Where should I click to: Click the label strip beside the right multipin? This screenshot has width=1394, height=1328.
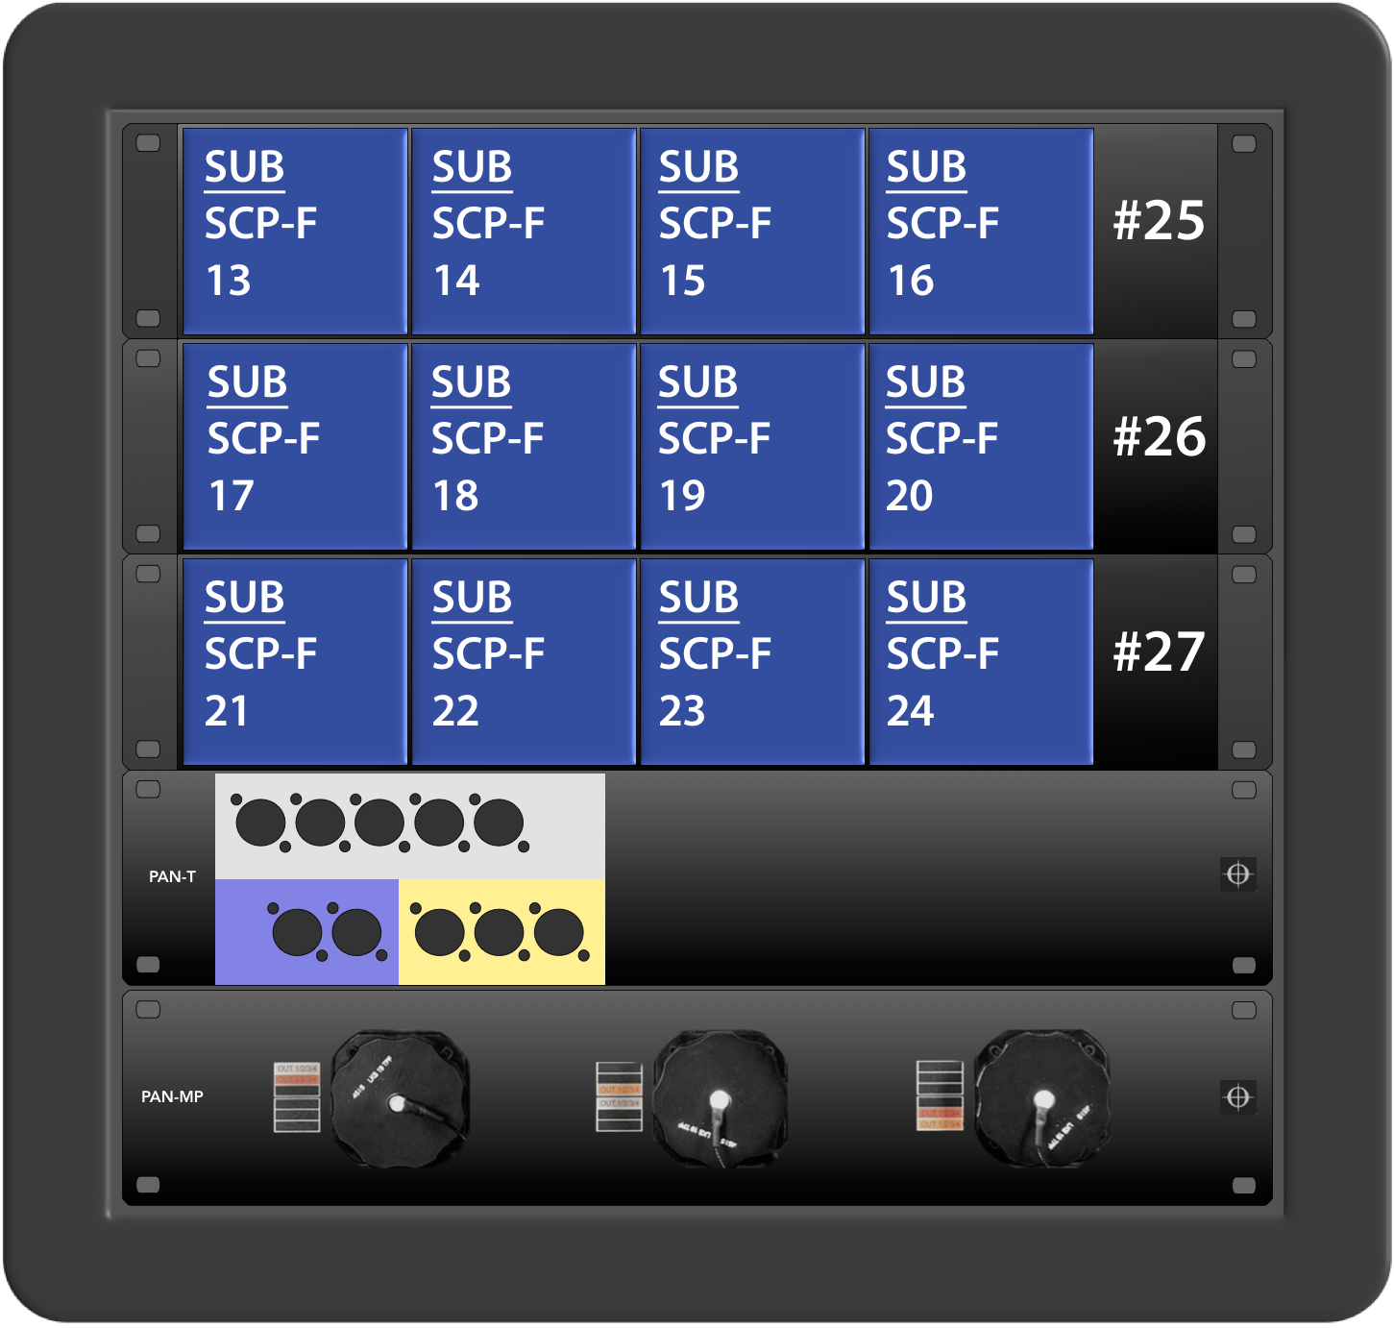pos(940,1095)
